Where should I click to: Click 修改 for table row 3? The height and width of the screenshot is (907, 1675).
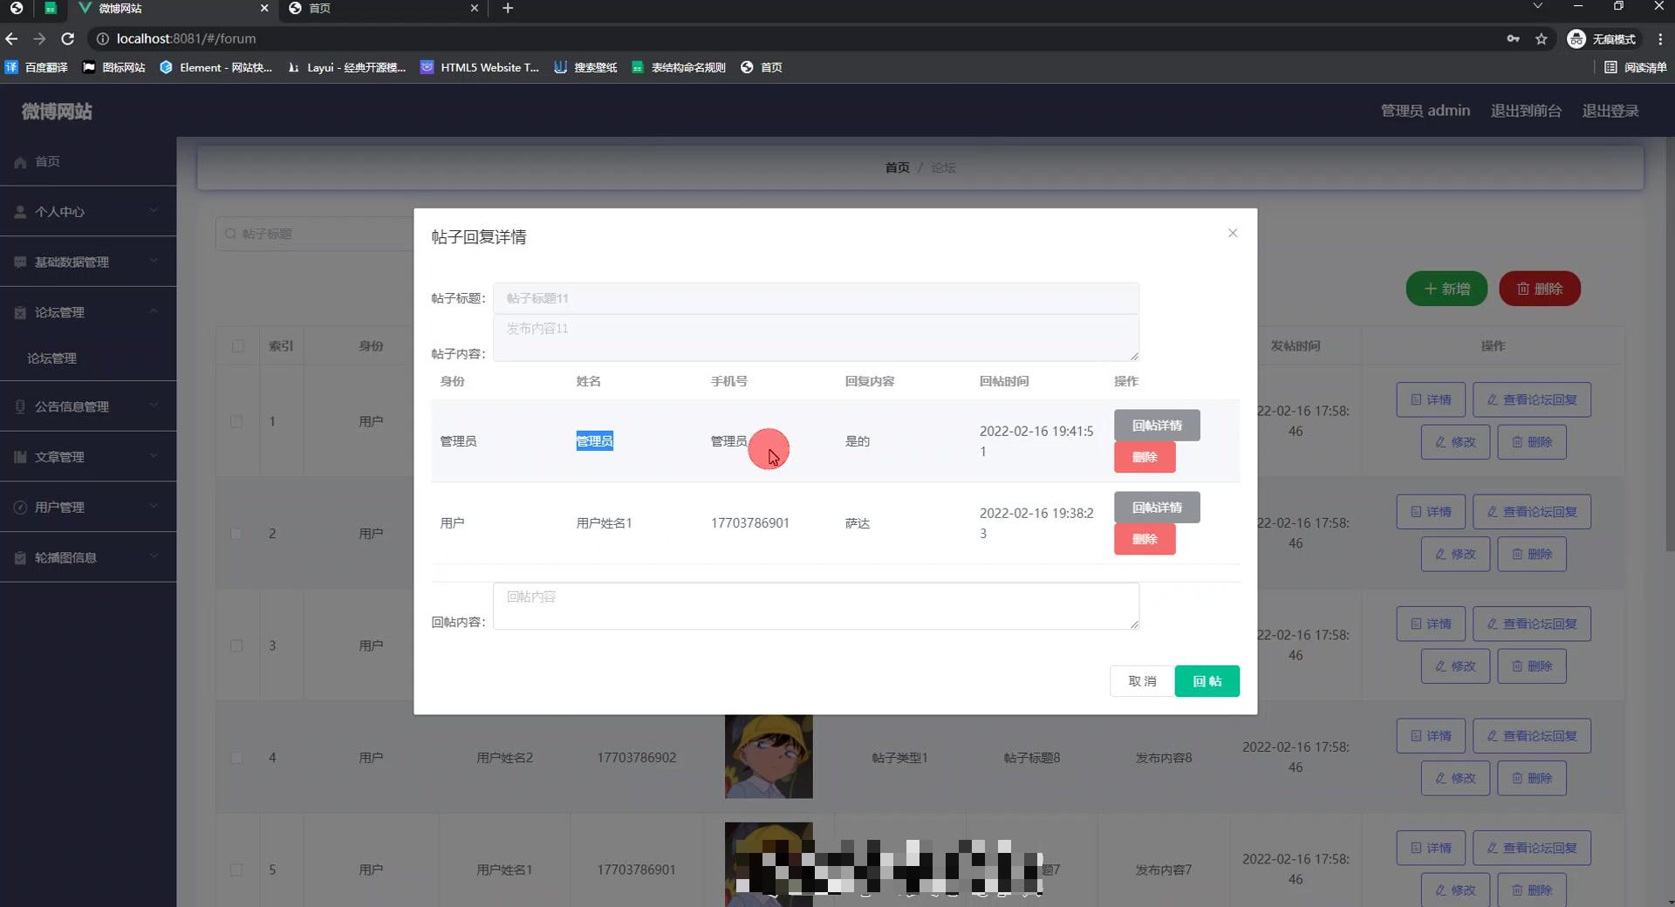(1455, 666)
